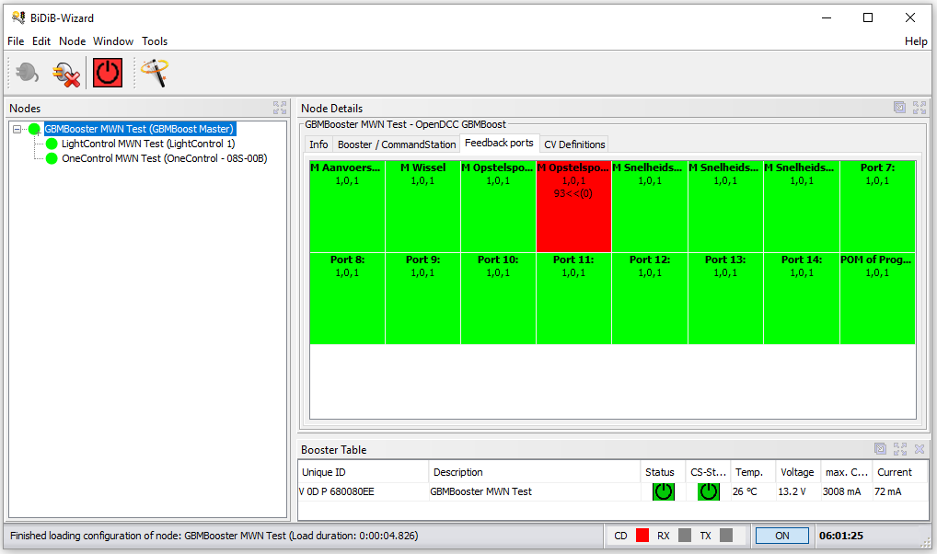
Task: Open the Window menu
Action: (x=113, y=41)
